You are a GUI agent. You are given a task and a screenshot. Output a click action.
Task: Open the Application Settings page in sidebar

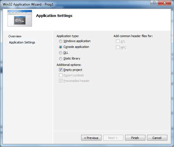22,42
